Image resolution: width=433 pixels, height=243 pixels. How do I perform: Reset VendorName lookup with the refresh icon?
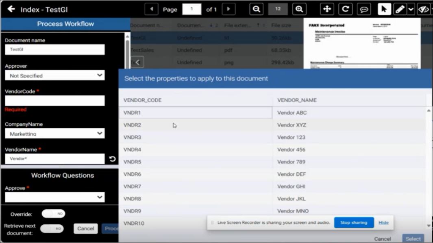click(x=113, y=159)
